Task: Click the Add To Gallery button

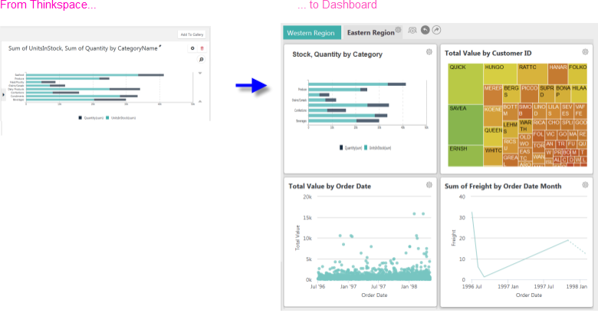Action: coord(192,35)
